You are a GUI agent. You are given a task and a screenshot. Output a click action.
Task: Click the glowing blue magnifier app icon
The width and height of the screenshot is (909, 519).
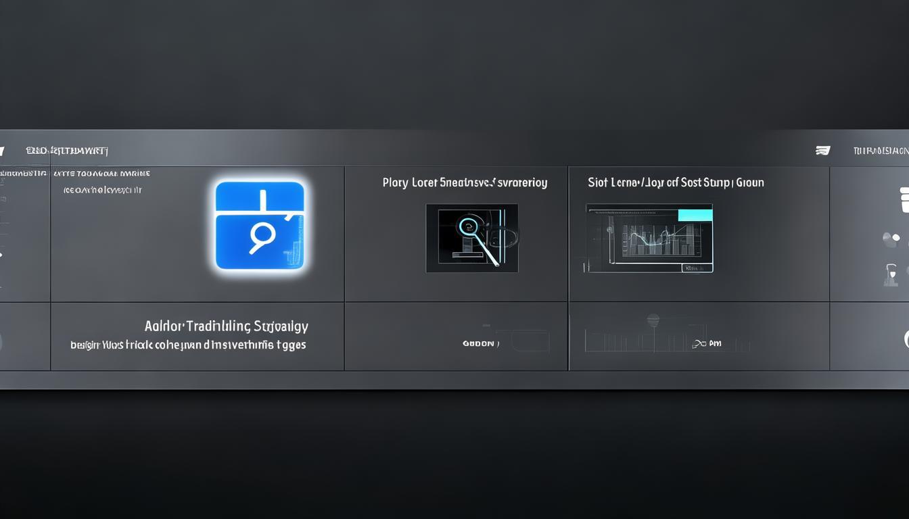click(x=260, y=226)
